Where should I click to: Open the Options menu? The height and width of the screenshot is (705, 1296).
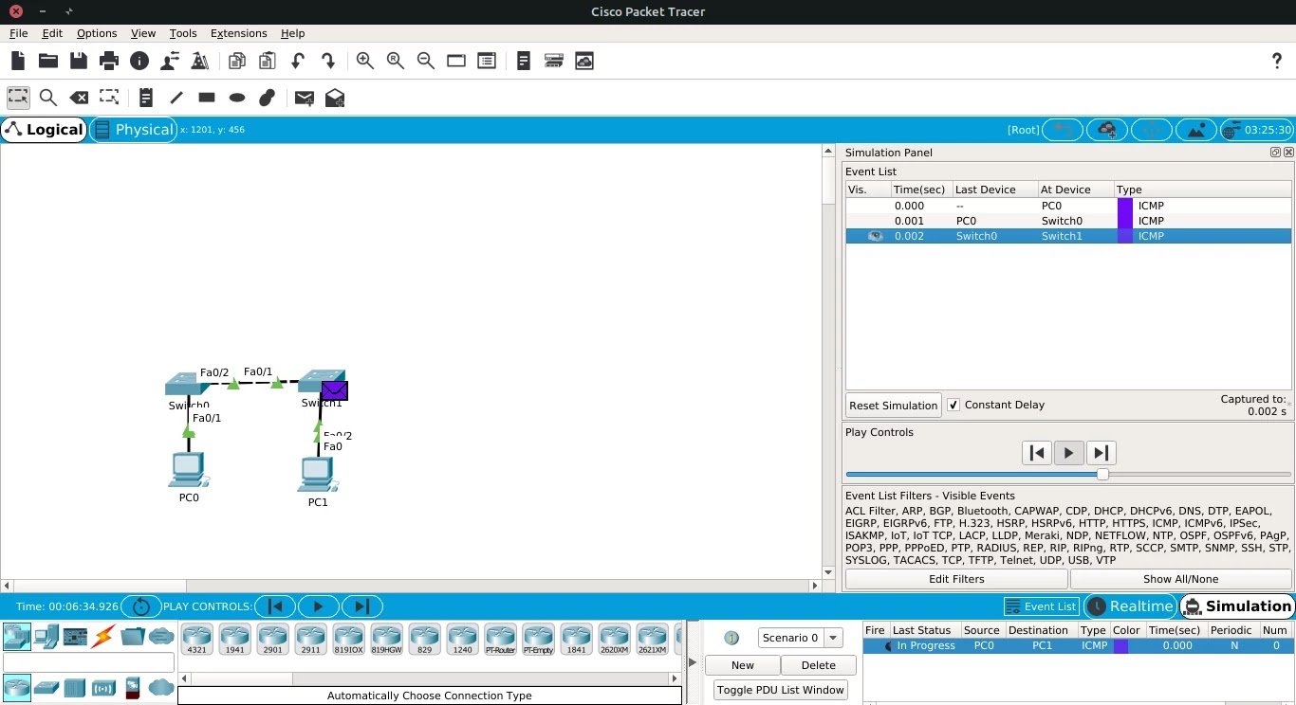click(x=97, y=33)
